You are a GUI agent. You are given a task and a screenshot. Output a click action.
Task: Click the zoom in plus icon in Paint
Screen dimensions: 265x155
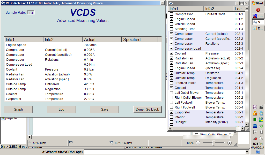[229, 143]
